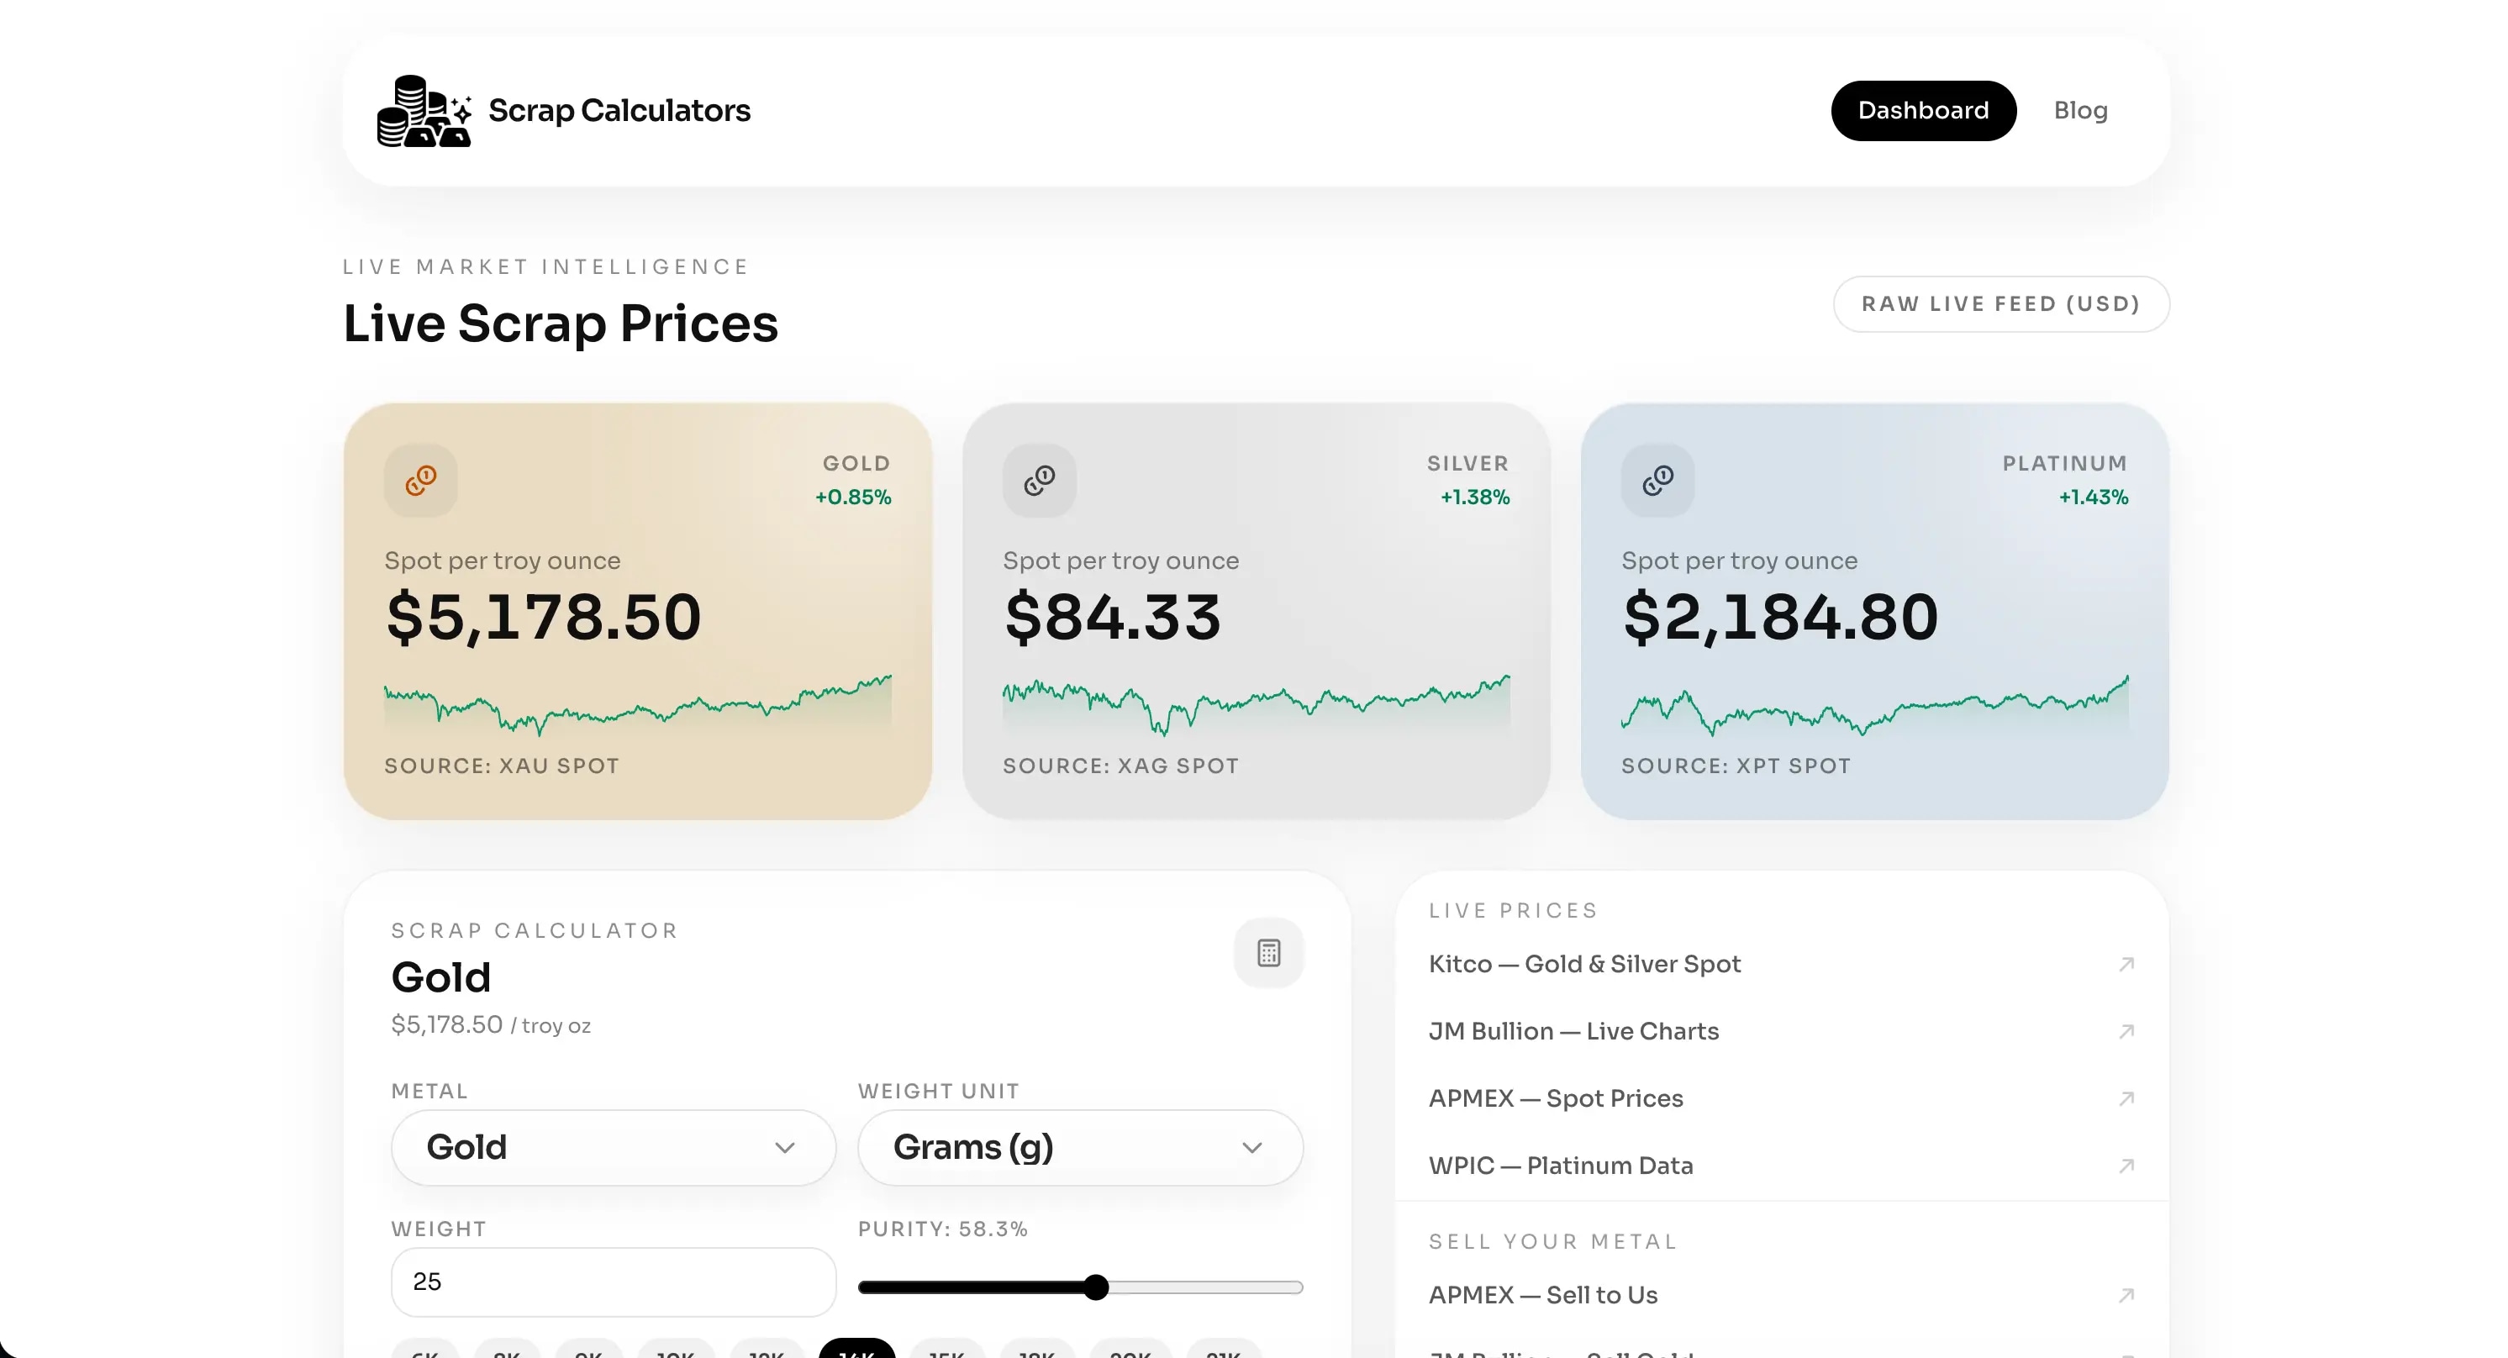The width and height of the screenshot is (2508, 1358).
Task: Toggle the 14K purity selection off
Action: (855, 1351)
